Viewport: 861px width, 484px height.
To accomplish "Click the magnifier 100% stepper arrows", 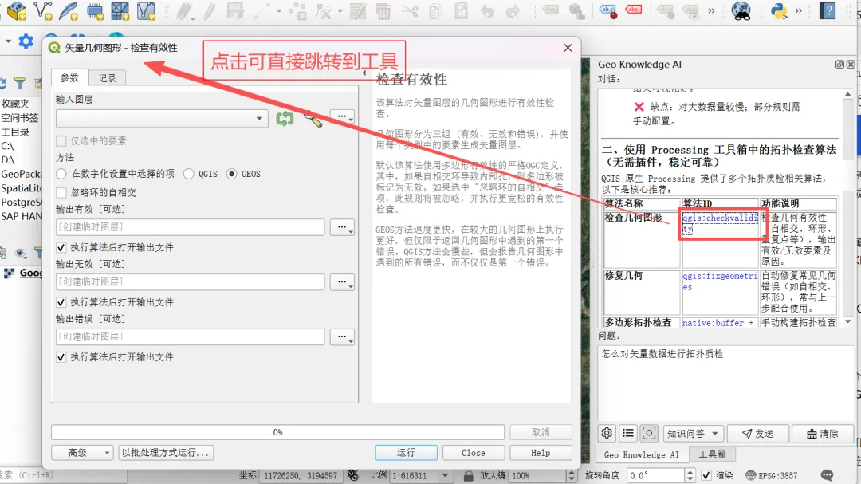I will 571,475.
